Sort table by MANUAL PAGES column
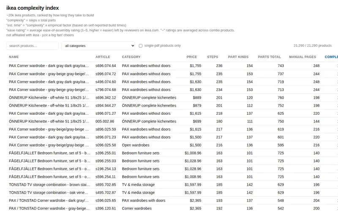This screenshot has width=338, height=211. pyautogui.click(x=303, y=57)
